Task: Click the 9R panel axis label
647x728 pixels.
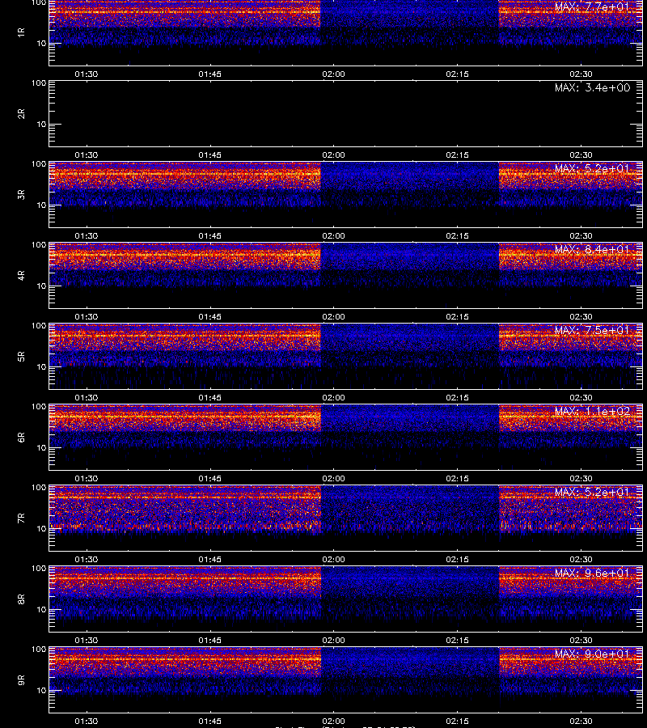Action: pos(21,680)
